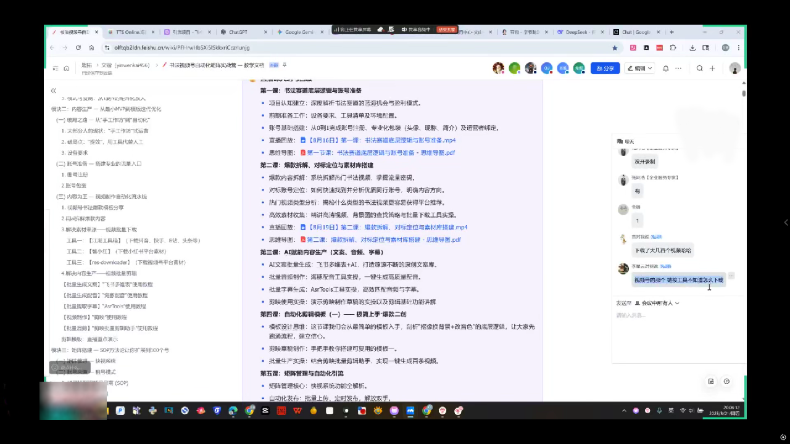Click the 分享 share button

[605, 68]
